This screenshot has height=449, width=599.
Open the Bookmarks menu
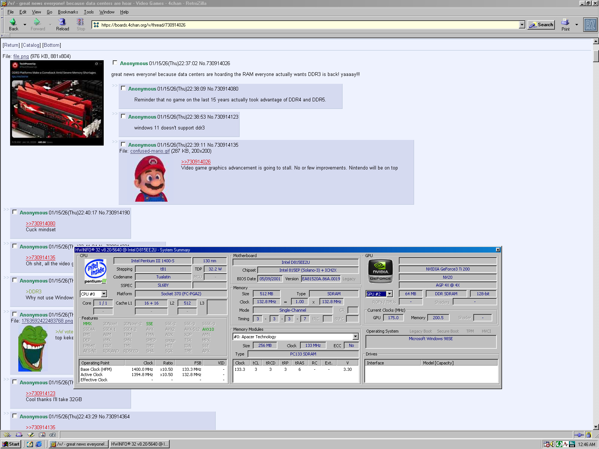tap(68, 12)
